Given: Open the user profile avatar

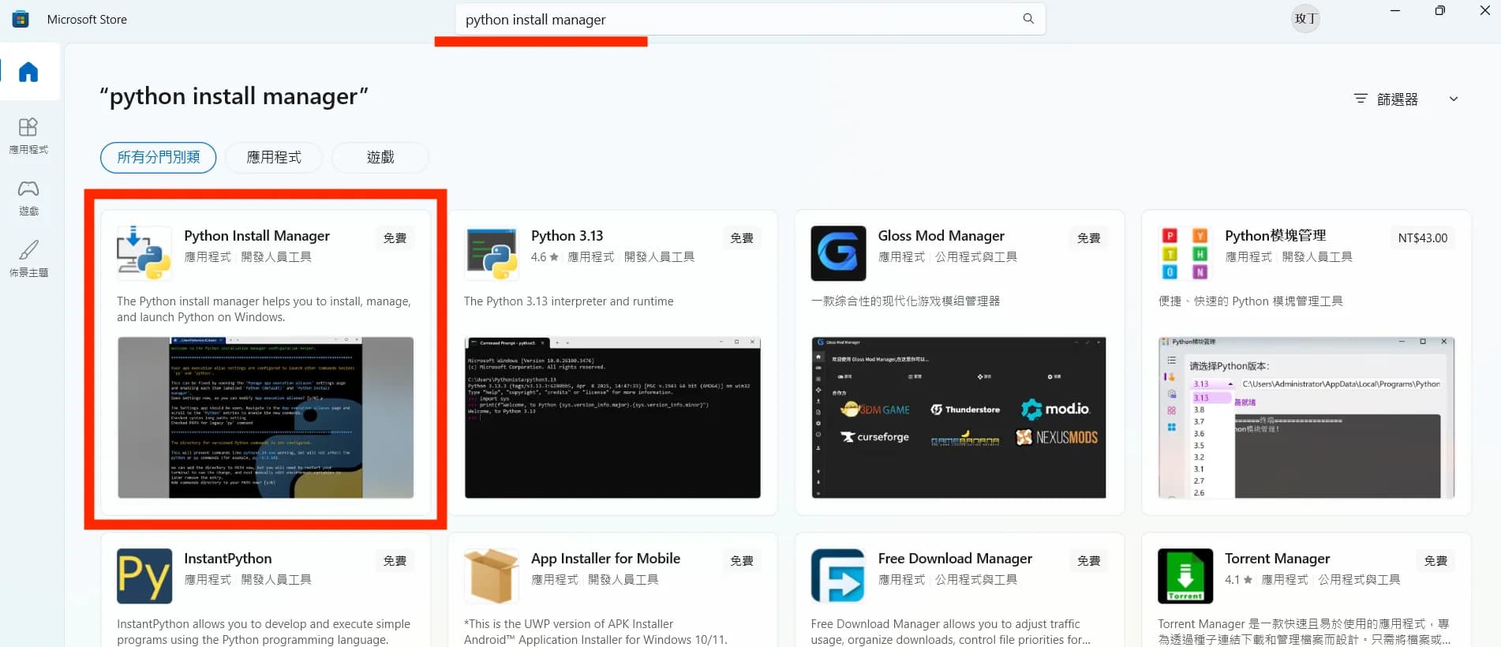Looking at the screenshot, I should tap(1305, 19).
